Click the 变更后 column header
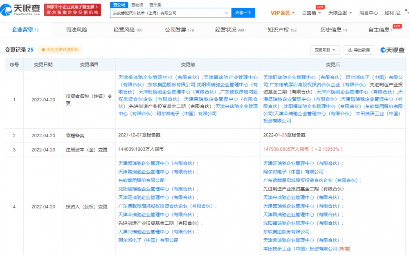 click(x=333, y=65)
